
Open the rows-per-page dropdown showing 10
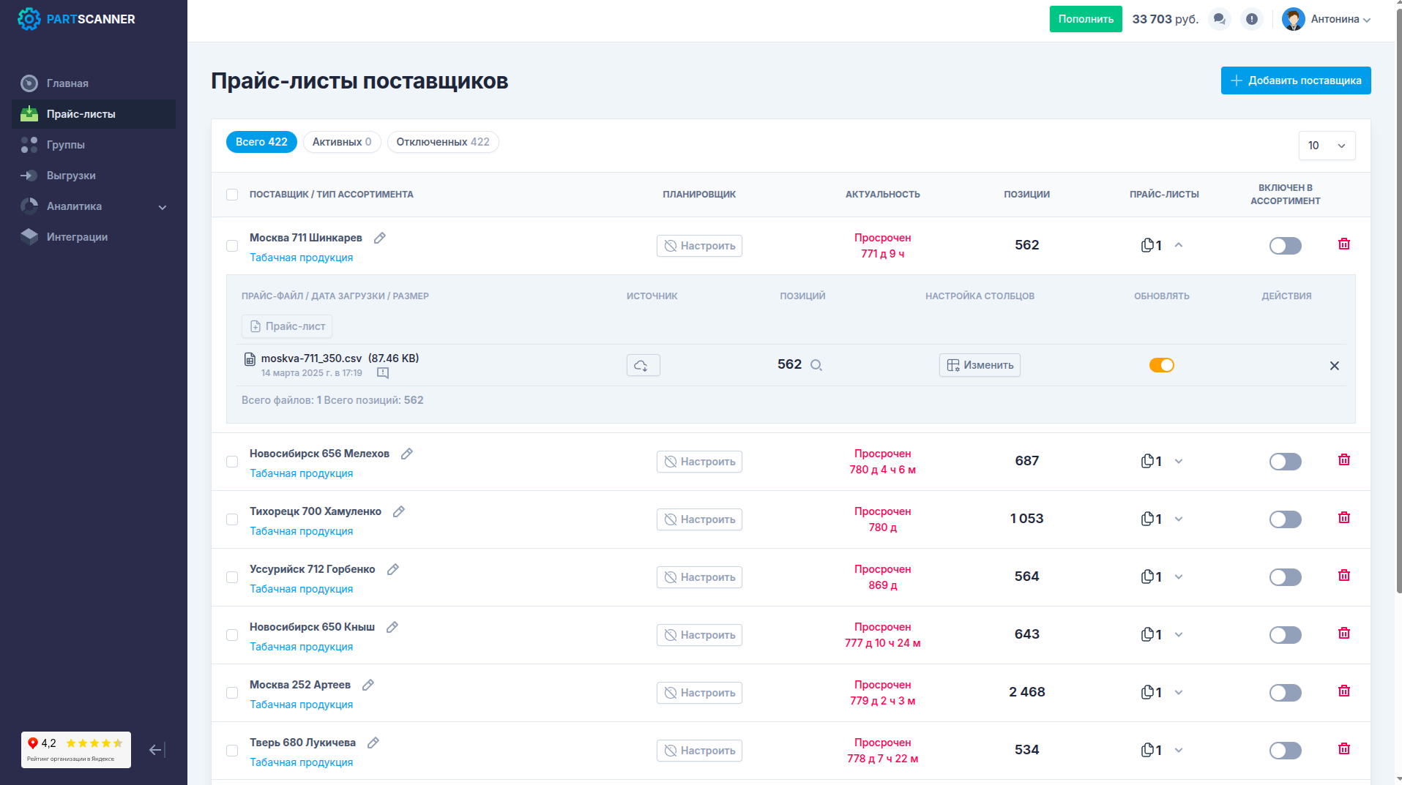(x=1326, y=146)
